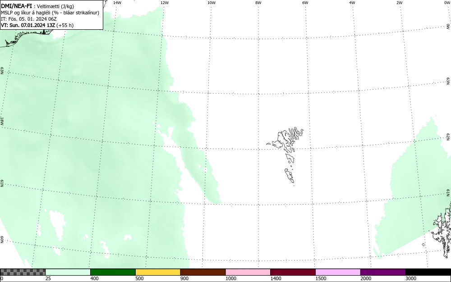
Task: Click the pink 1000–1400 legend swatch
Action: [248, 272]
